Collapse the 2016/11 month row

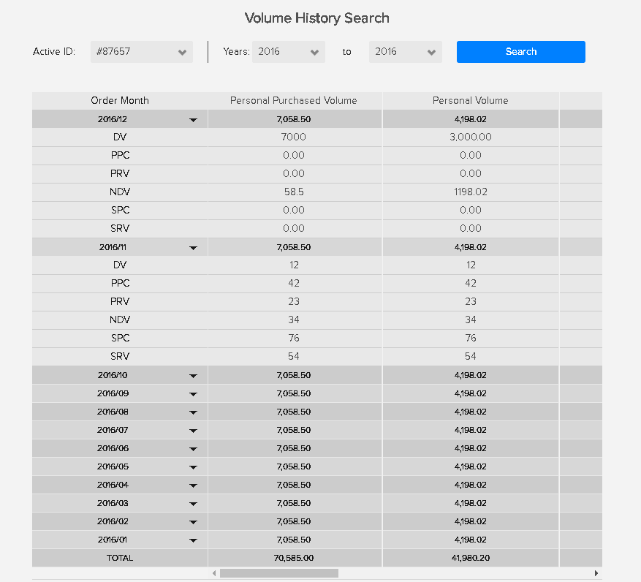coord(193,248)
